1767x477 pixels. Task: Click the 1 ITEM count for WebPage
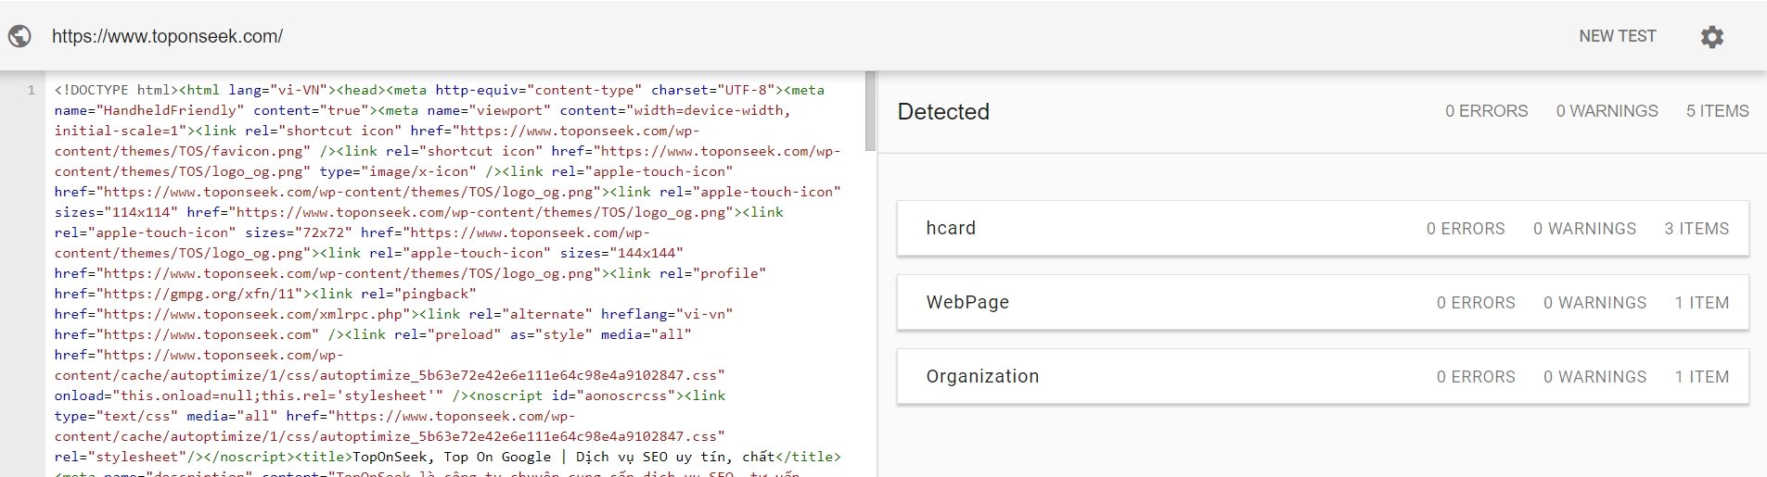pos(1701,303)
